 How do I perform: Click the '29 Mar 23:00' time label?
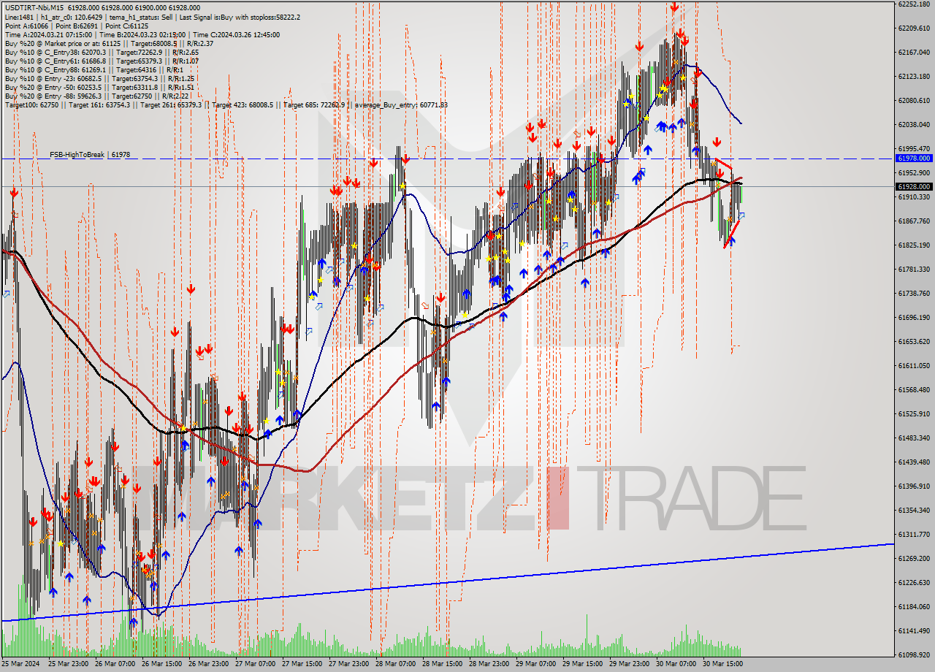[629, 665]
